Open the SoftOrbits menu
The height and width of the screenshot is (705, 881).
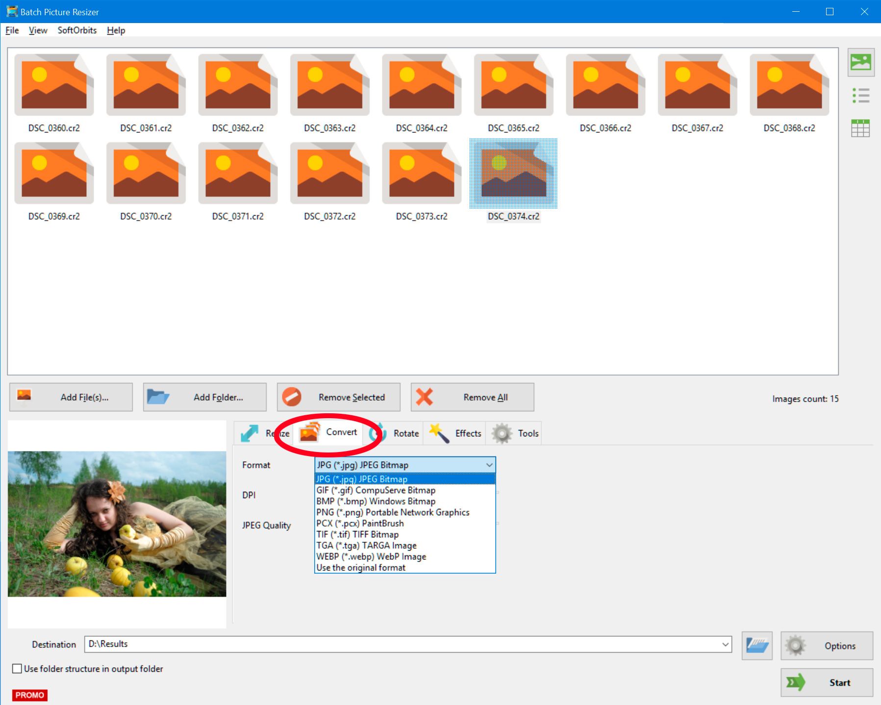(77, 30)
